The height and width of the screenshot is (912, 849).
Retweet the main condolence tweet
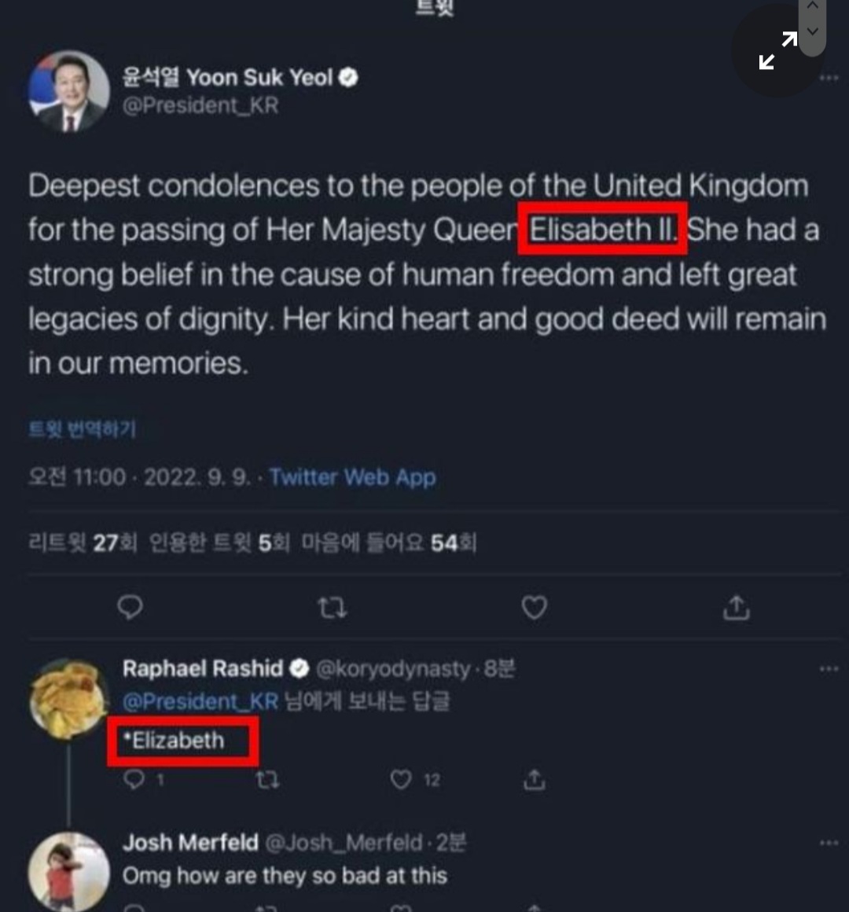332,608
